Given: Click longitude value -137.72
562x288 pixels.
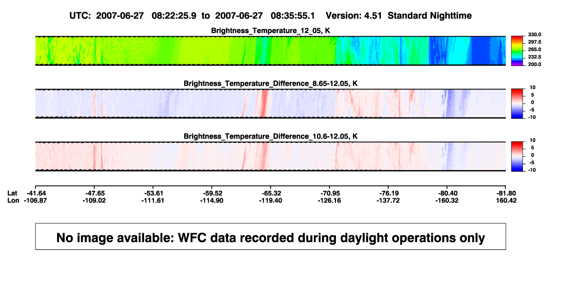Looking at the screenshot, I should [388, 200].
